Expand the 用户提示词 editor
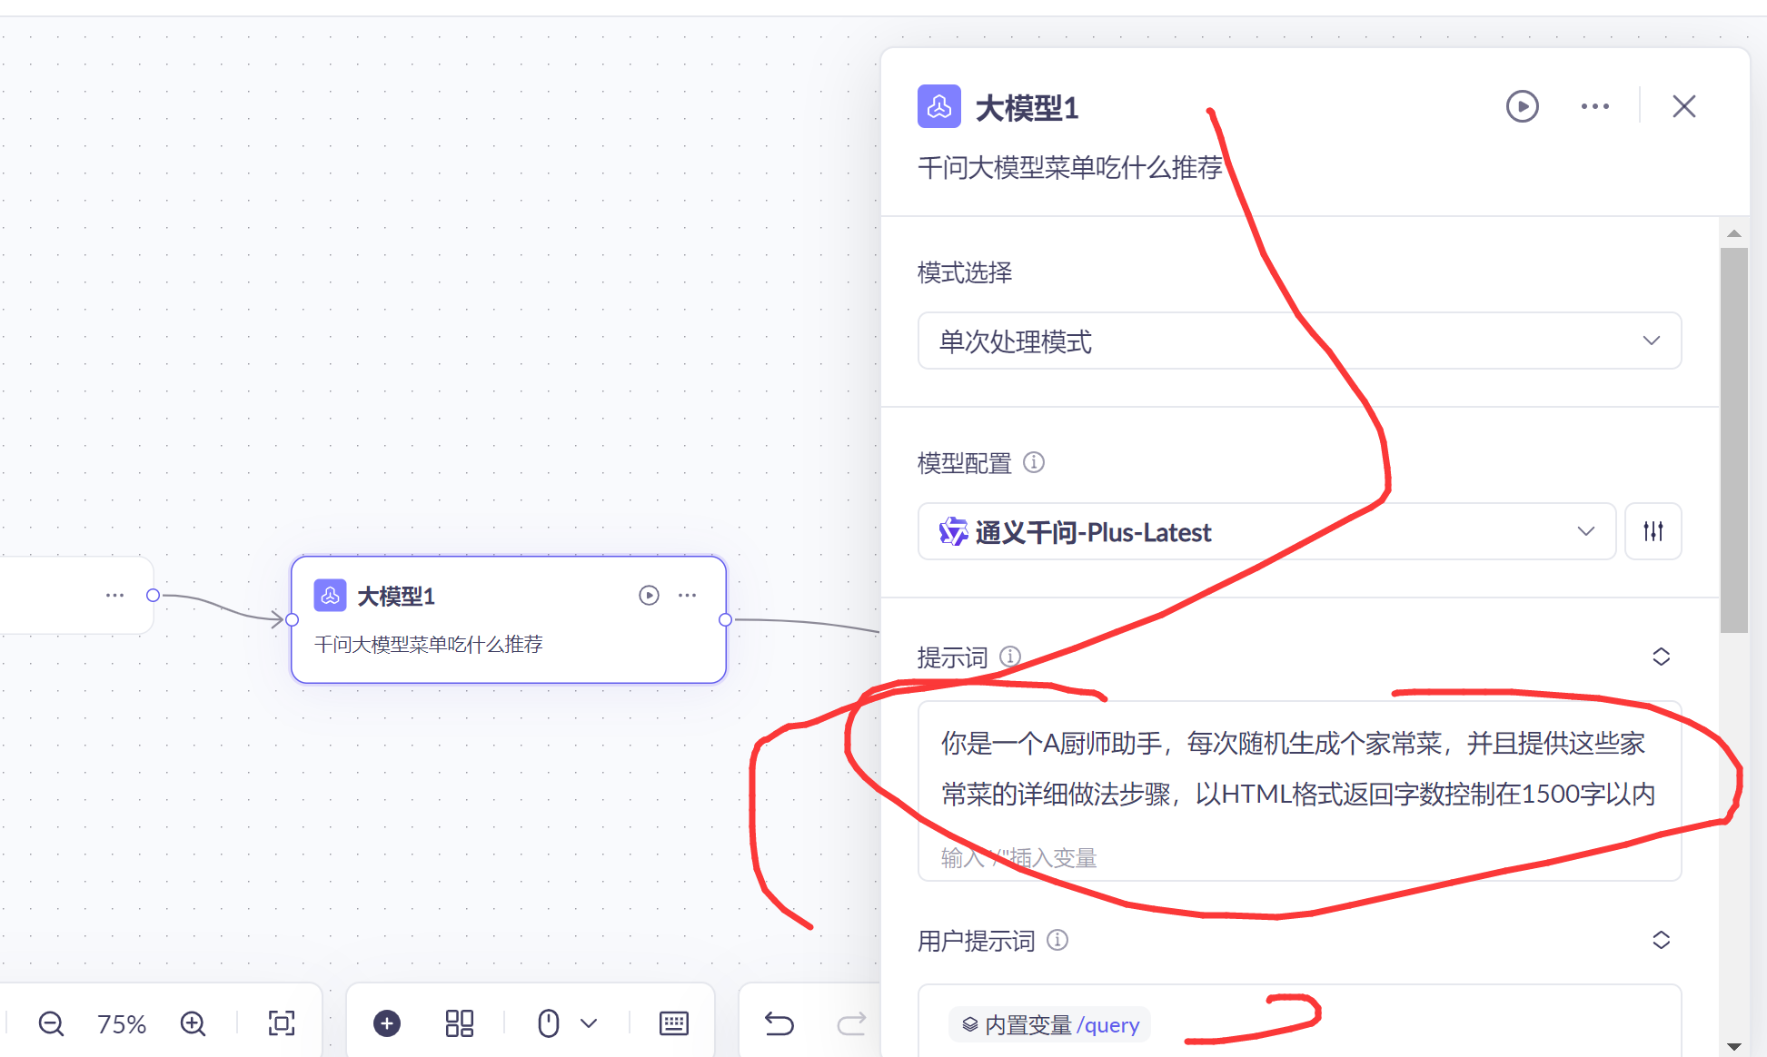 point(1661,940)
